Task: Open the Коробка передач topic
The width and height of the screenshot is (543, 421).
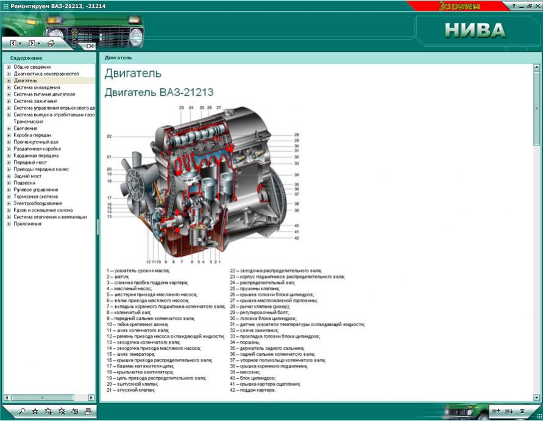Action: [x=32, y=135]
